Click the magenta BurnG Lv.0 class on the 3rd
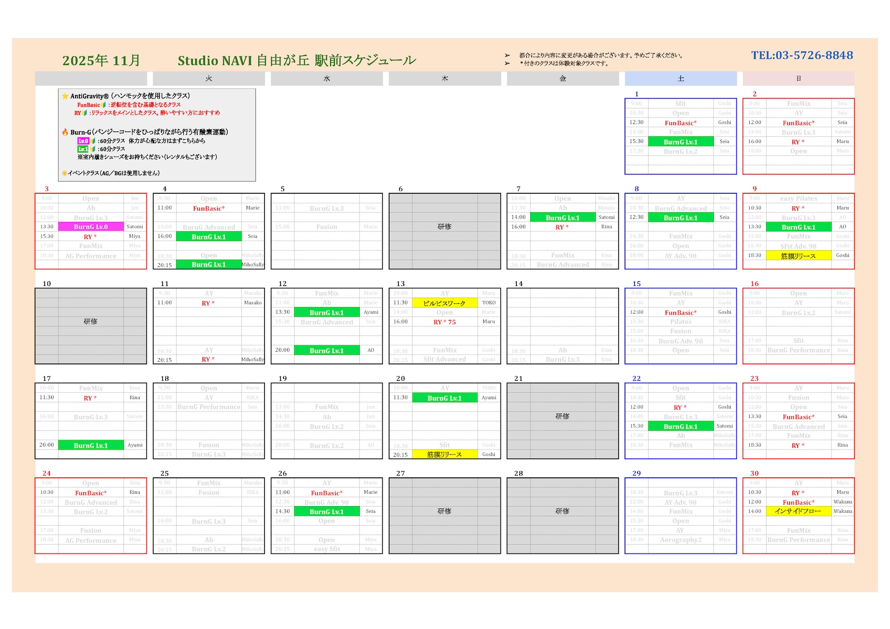Viewport: 890px width, 629px height. (x=91, y=227)
